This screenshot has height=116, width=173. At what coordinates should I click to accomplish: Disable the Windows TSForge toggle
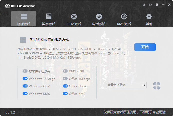pos(25,79)
